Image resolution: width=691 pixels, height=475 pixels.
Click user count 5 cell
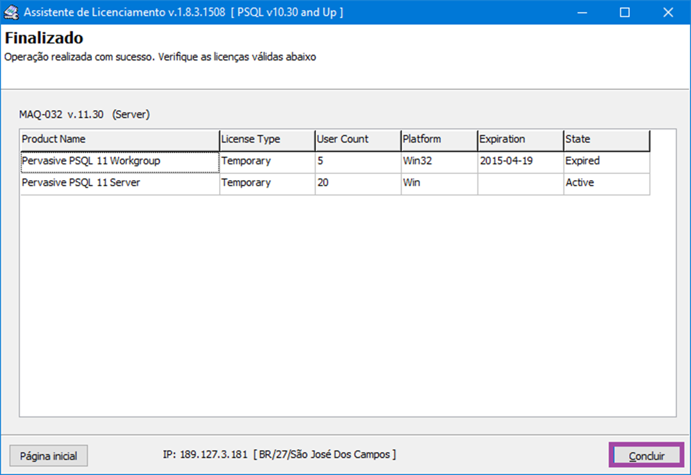click(358, 161)
